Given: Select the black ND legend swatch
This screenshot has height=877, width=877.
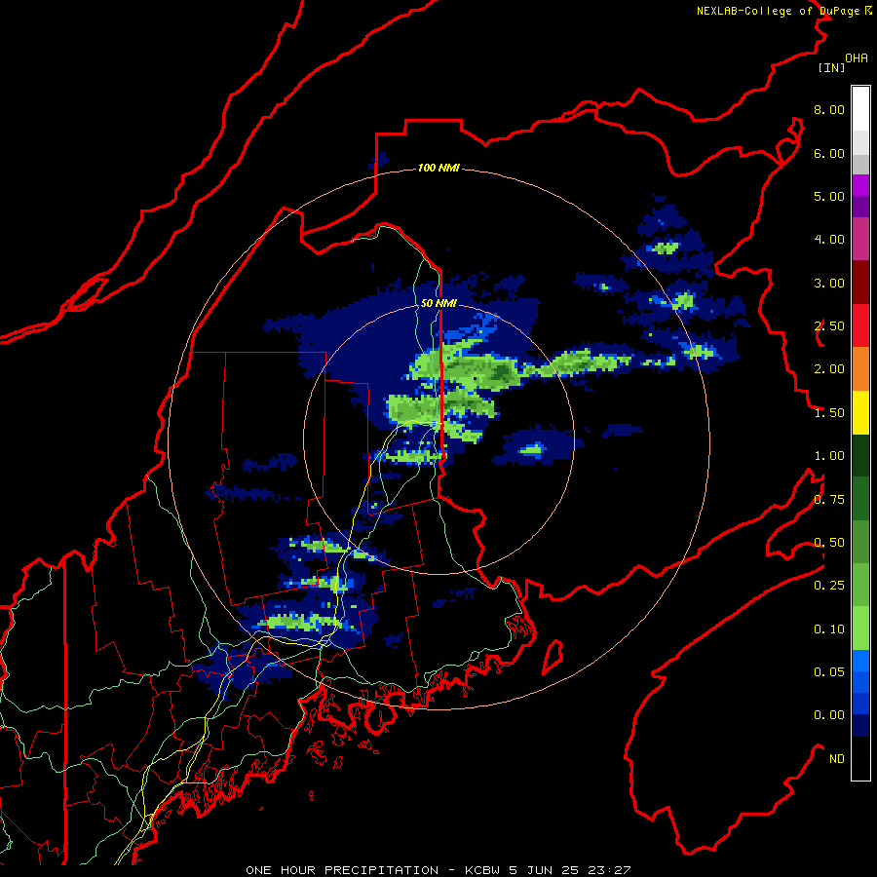Looking at the screenshot, I should point(860,758).
